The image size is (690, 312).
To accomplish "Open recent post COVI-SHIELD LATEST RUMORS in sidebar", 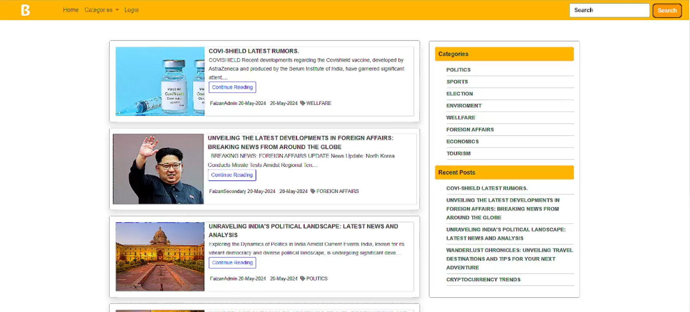I will 487,189.
